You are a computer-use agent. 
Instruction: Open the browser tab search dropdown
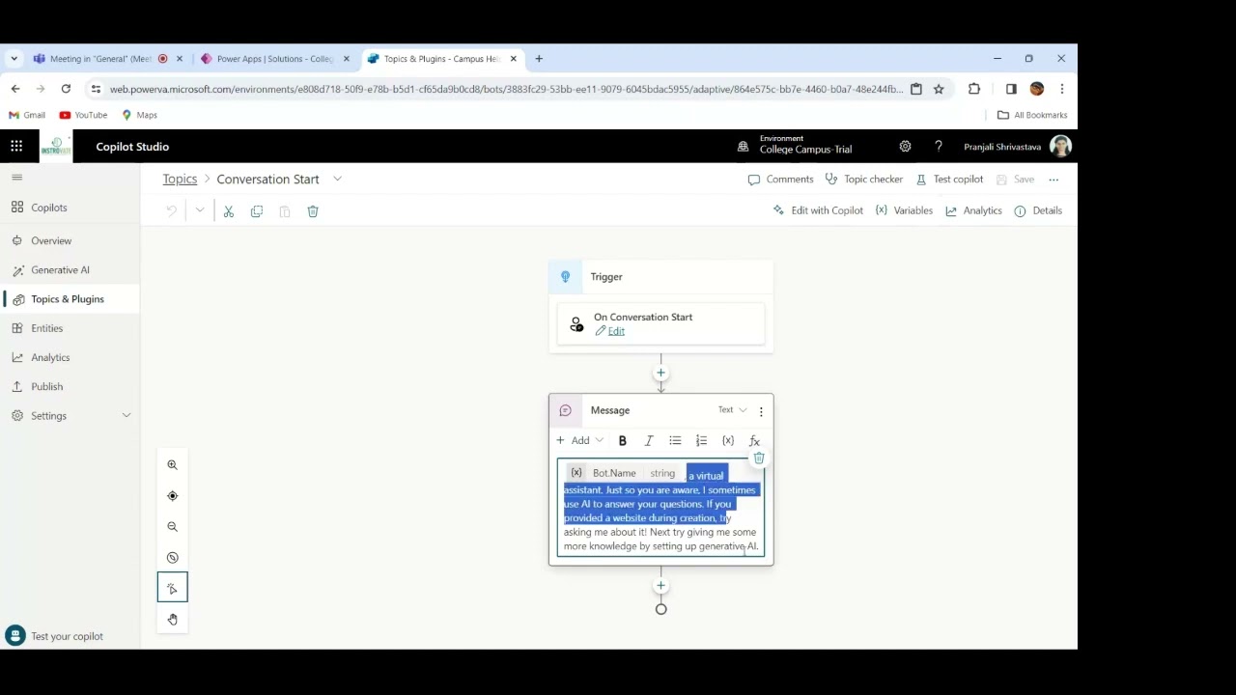click(x=14, y=59)
